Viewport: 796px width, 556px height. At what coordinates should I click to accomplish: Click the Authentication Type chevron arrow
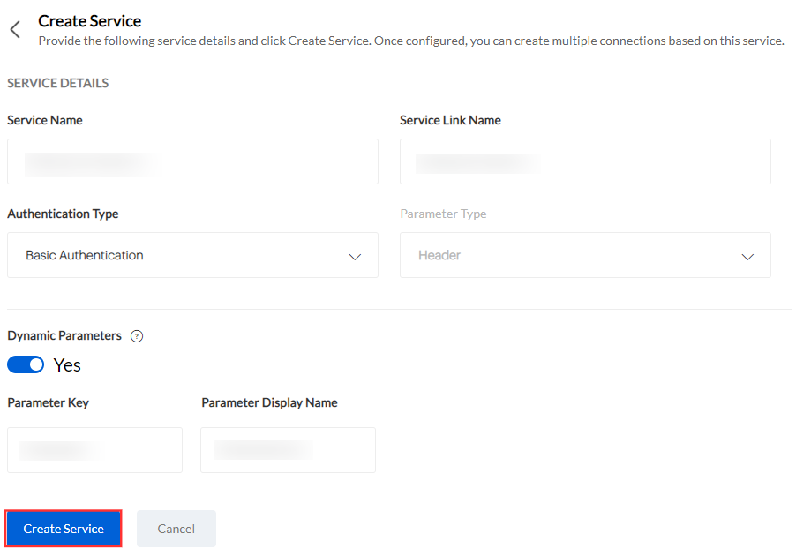(355, 256)
